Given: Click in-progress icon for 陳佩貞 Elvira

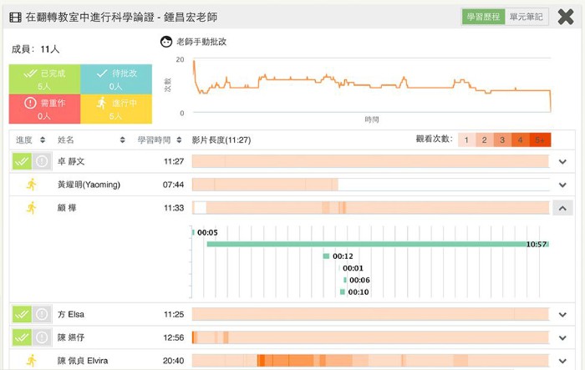Looking at the screenshot, I should [x=31, y=361].
